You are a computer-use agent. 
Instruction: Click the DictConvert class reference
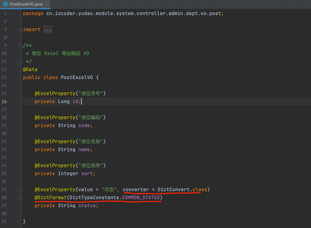174,190
